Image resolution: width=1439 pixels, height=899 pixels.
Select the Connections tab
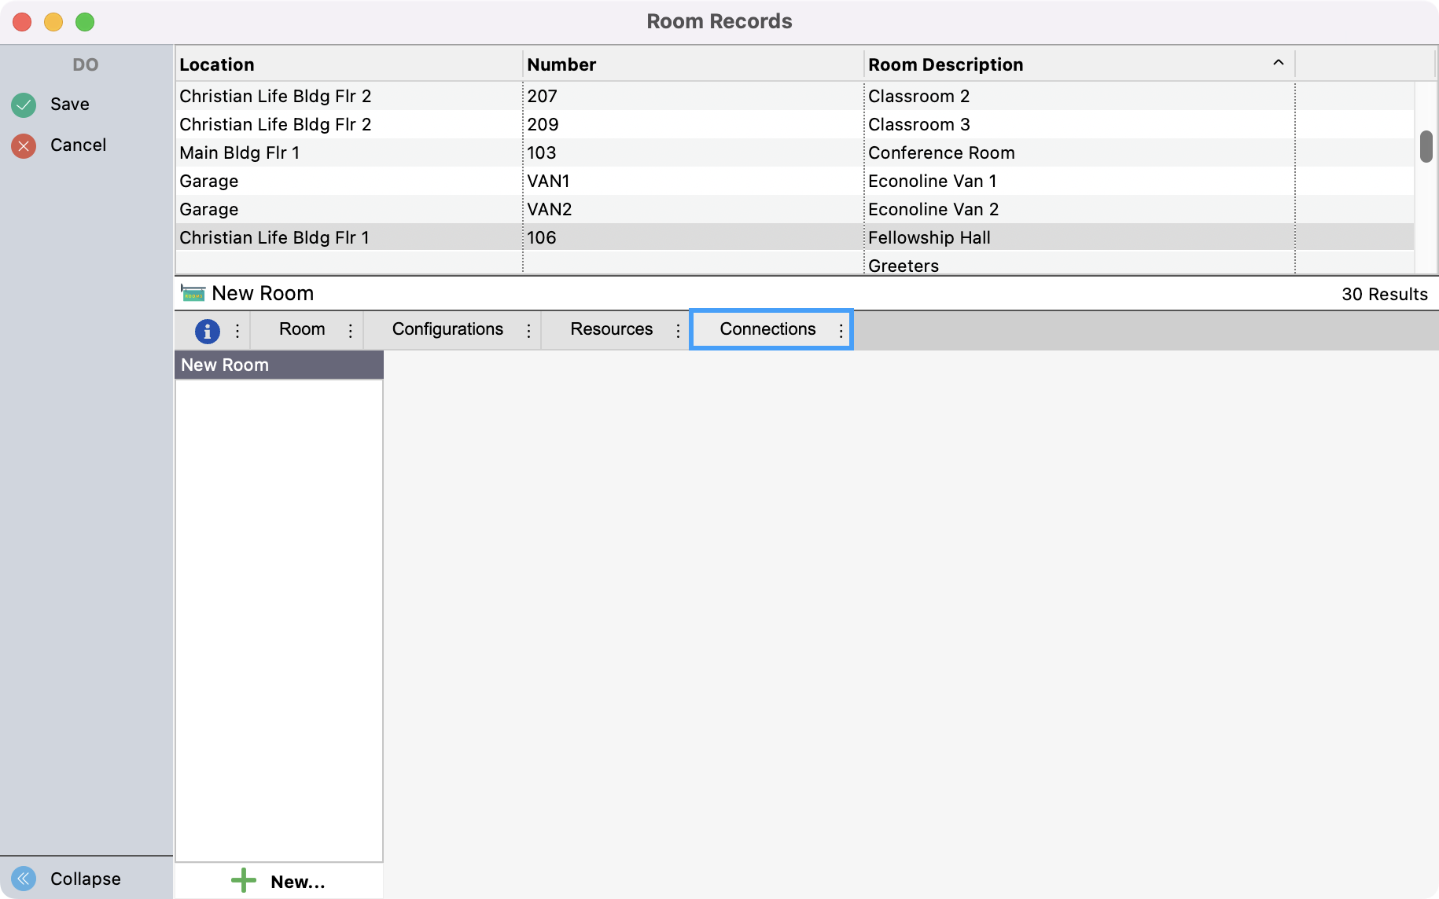click(x=767, y=329)
